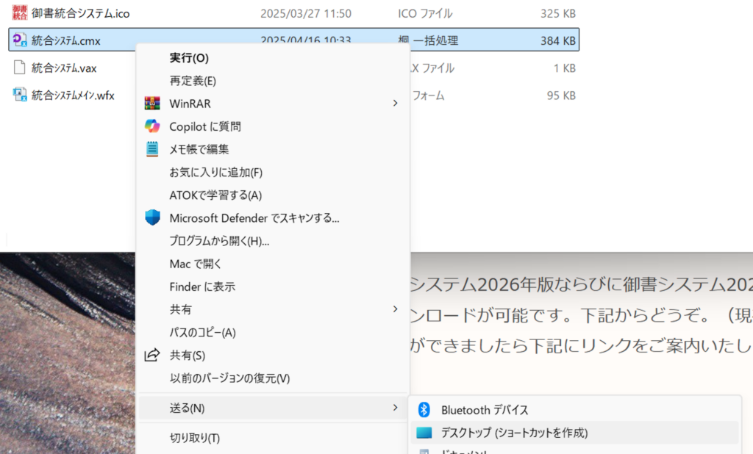Click the WinRAR icon in context menu
The width and height of the screenshot is (753, 454).
pos(152,104)
